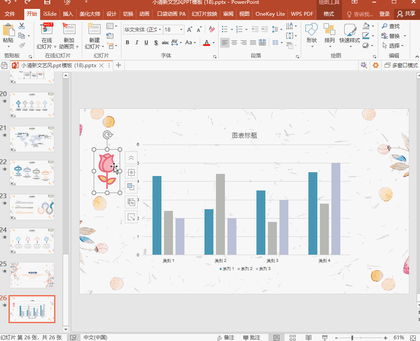Toggle Underline text formatting

point(146,42)
